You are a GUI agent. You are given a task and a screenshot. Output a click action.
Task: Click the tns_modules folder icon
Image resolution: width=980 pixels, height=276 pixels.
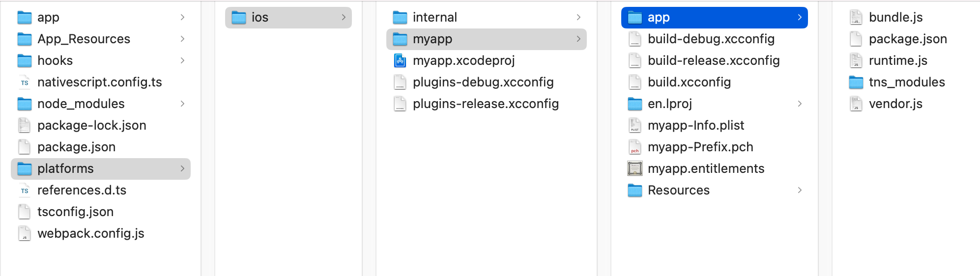point(856,83)
